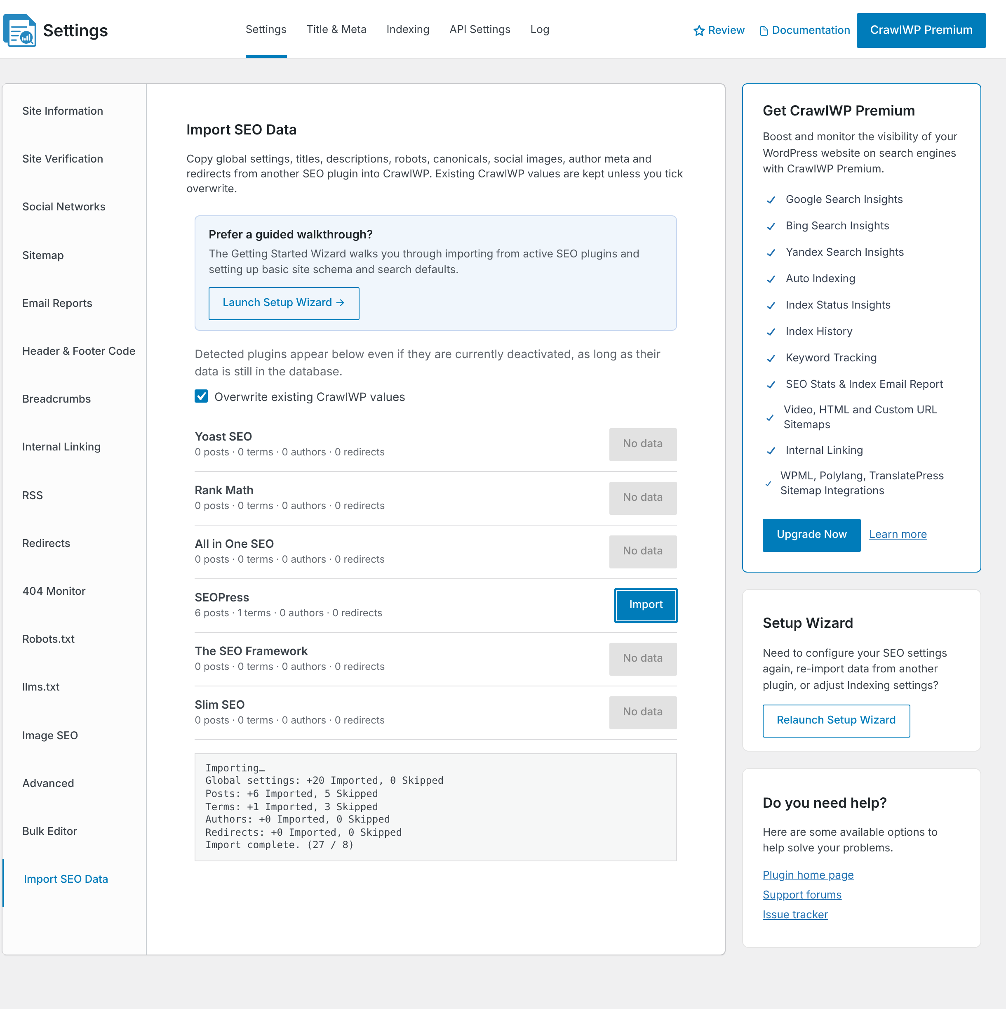Toggle Overwrite existing CrawlWP values checkbox
1006x1009 pixels.
(x=201, y=396)
